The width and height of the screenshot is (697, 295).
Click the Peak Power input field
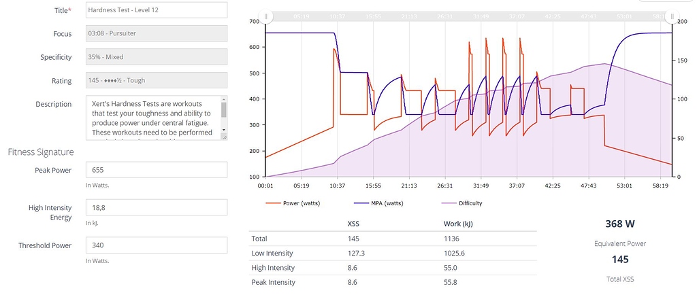157,170
